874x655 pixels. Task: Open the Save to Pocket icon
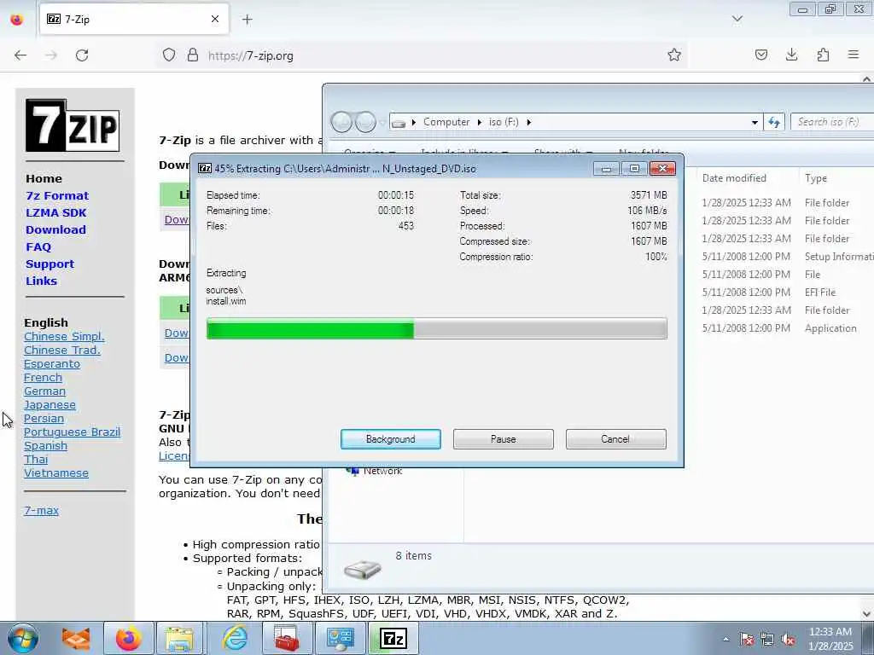pyautogui.click(x=760, y=55)
